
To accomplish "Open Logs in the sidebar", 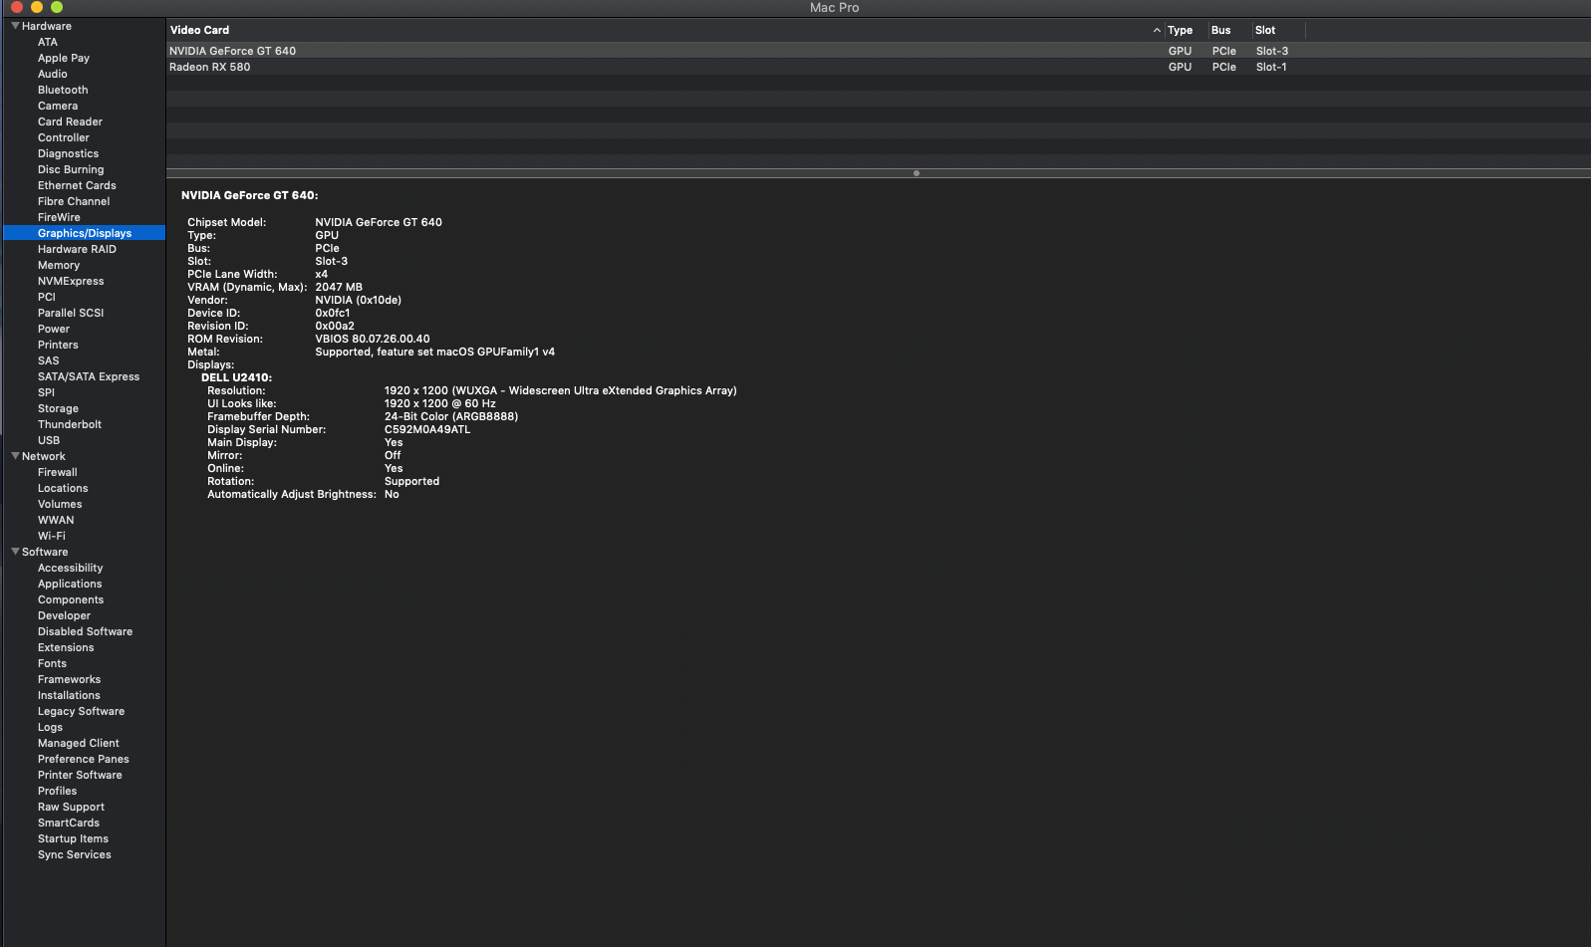I will [50, 727].
